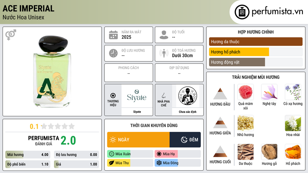The width and height of the screenshot is (308, 173).
Task: Click the Siyate brand name caption
Action: 137,112
